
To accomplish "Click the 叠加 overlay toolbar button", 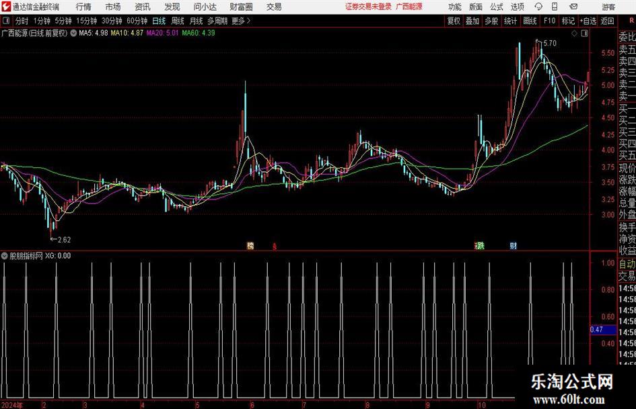I will click(x=472, y=21).
